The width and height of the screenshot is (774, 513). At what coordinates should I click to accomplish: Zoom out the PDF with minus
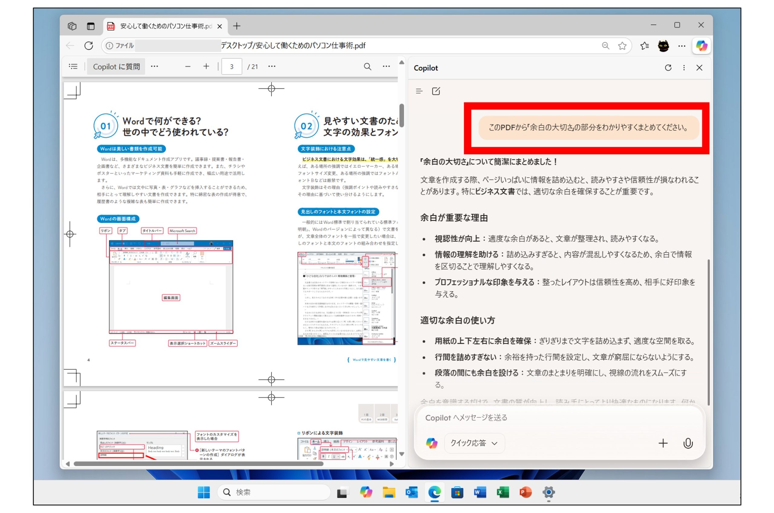click(x=188, y=66)
